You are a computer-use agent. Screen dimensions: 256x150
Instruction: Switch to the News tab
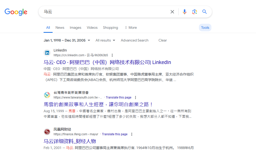[x=60, y=28]
